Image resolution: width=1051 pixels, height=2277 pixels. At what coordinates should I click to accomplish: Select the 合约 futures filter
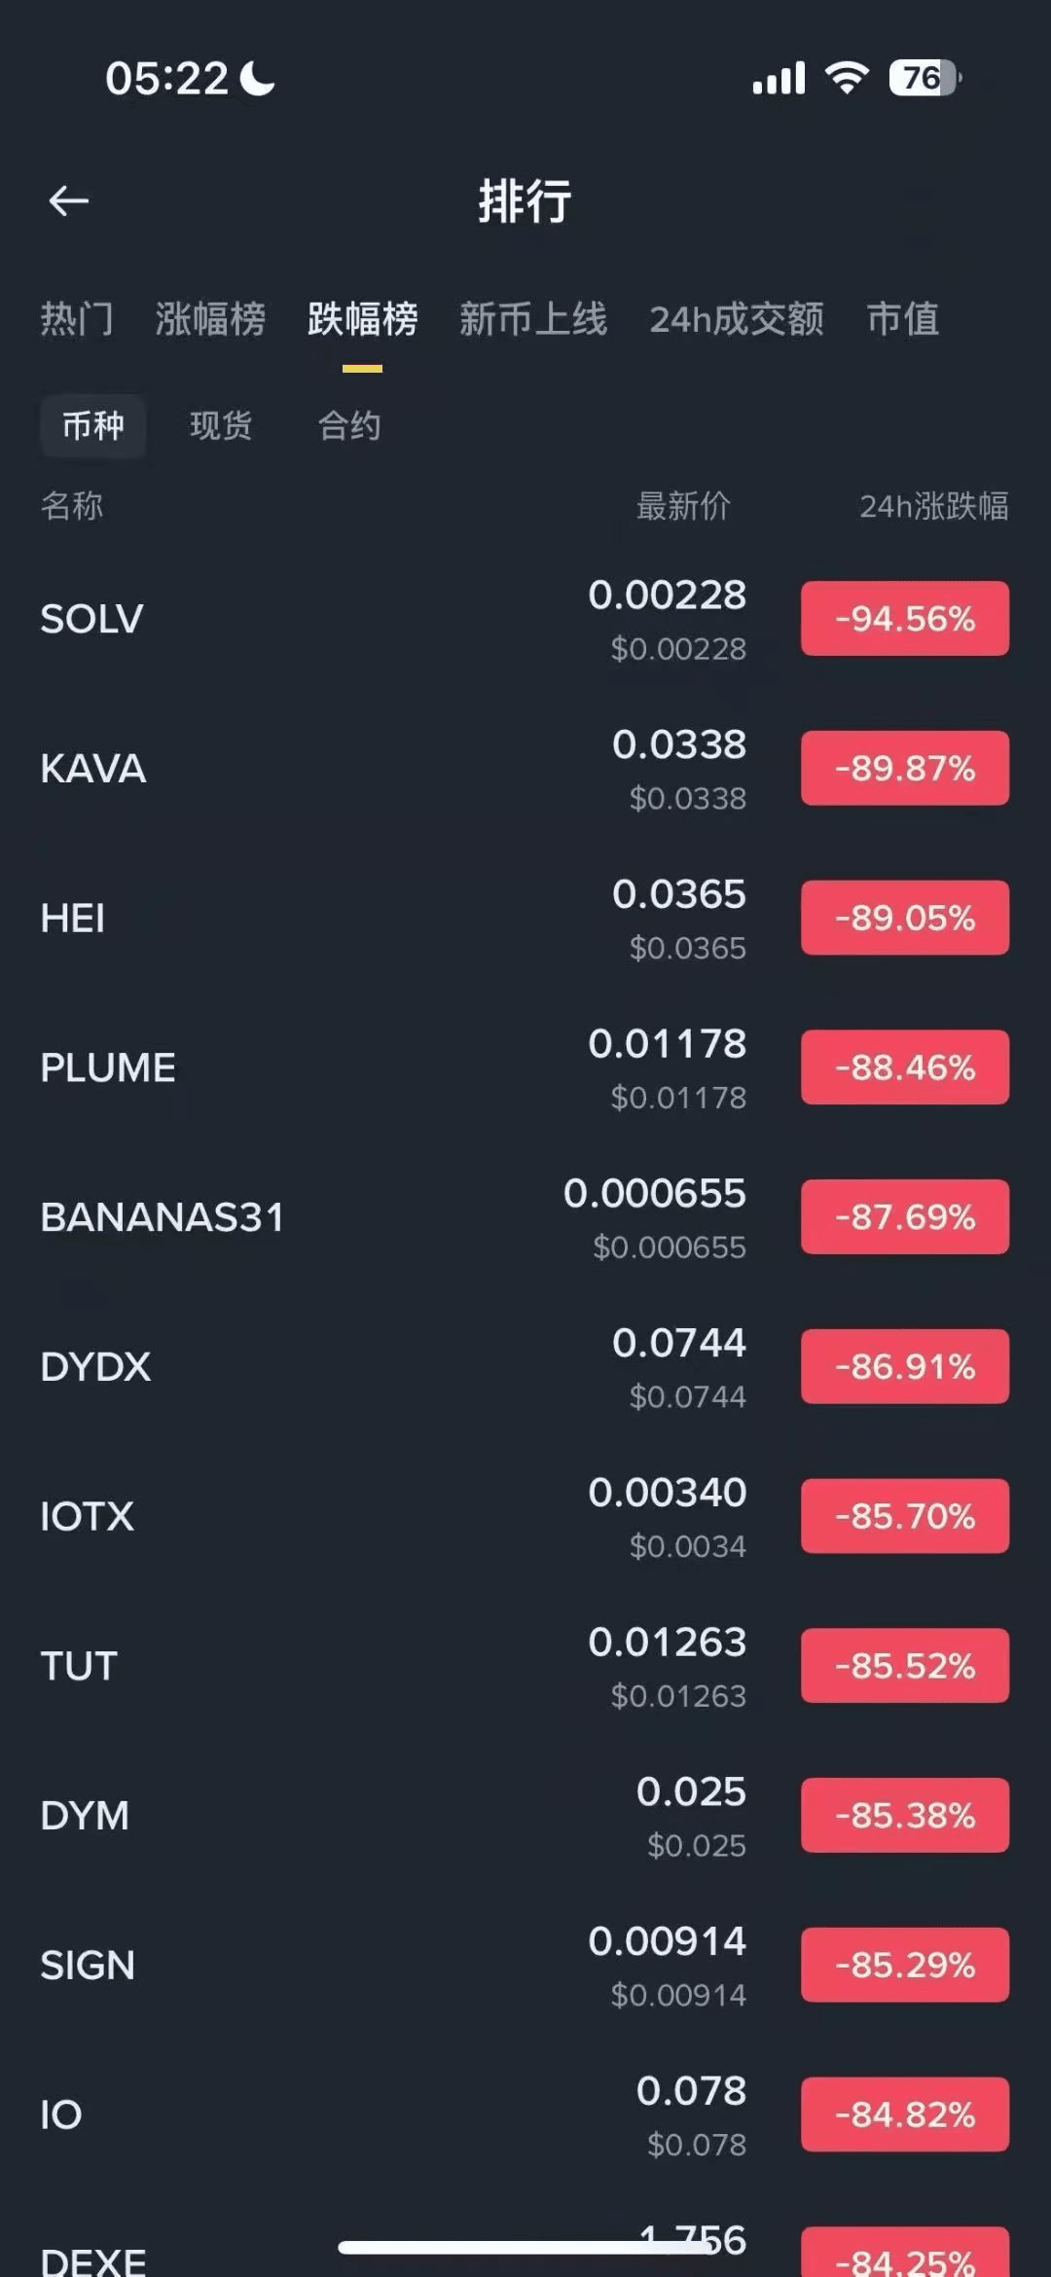pos(349,425)
